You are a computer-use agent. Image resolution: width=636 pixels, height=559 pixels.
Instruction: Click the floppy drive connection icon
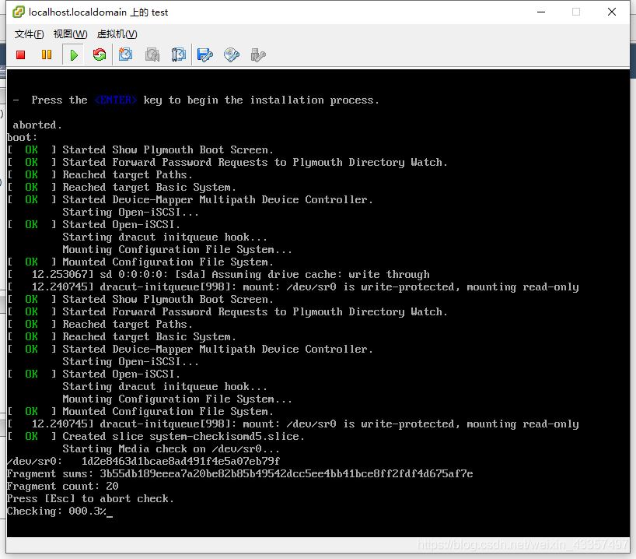[205, 54]
